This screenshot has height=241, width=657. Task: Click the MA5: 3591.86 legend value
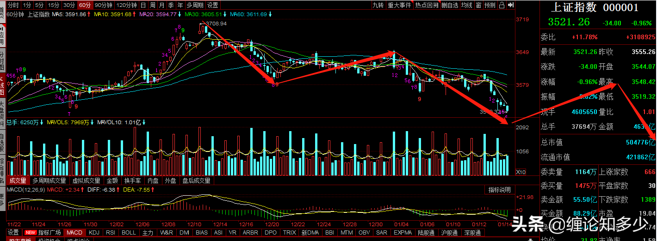tap(69, 14)
